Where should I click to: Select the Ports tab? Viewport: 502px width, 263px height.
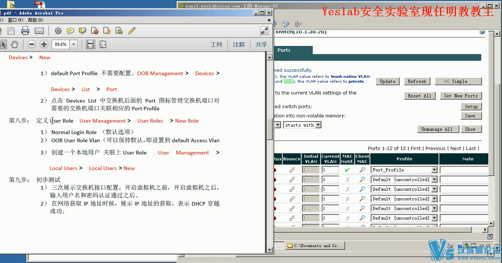(284, 50)
